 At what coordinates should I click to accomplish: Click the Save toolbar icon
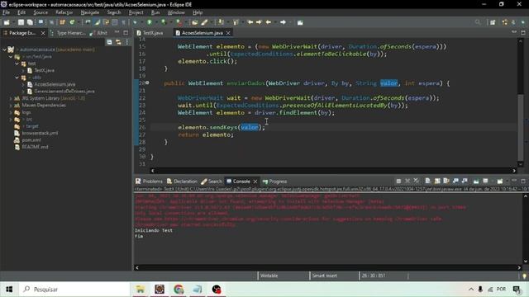(21, 22)
